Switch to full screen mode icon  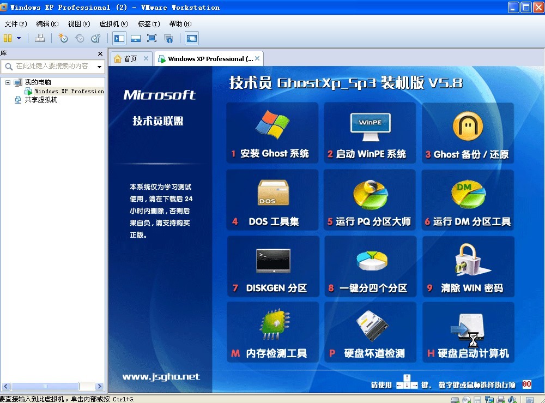(x=152, y=38)
